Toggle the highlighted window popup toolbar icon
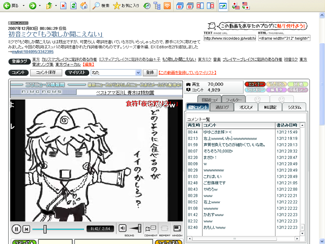The height and width of the screenshot is (244, 325). tap(223, 6)
